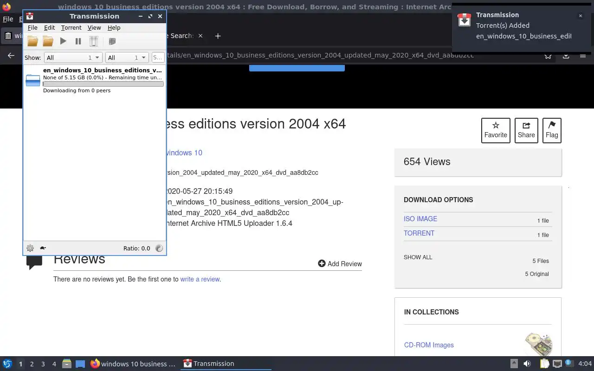This screenshot has width=594, height=371.
Task: Click the 'write a review' link
Action: (x=200, y=279)
